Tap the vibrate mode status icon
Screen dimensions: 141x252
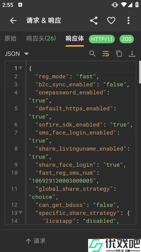pos(115,5)
